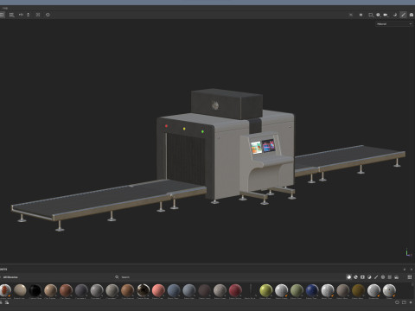
Task: Select the crimson red fabric material sphere
Action: 235,290
